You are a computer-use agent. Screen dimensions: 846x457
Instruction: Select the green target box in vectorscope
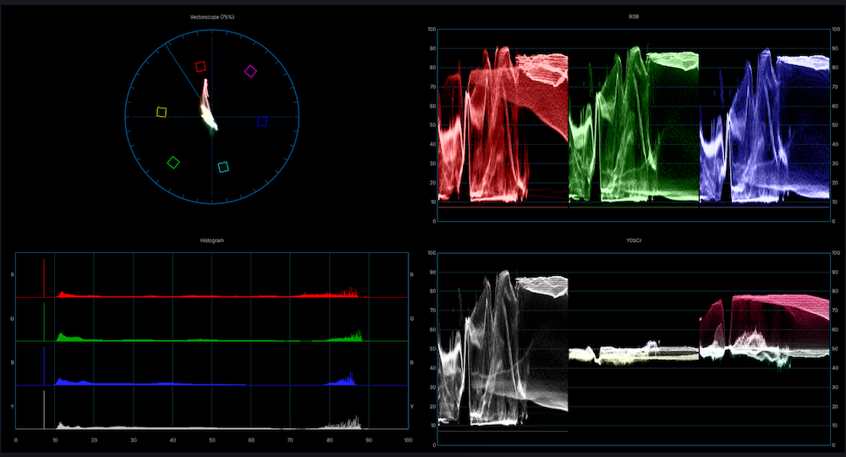(x=173, y=162)
